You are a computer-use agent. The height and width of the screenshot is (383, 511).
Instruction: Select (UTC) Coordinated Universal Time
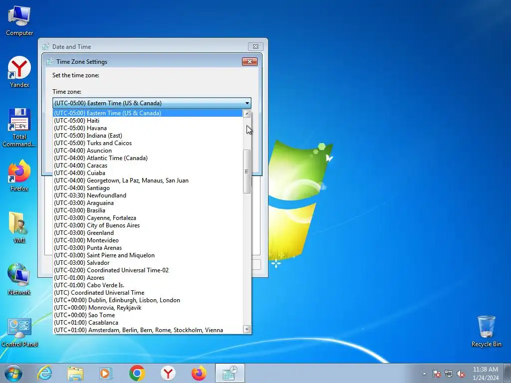point(148,293)
